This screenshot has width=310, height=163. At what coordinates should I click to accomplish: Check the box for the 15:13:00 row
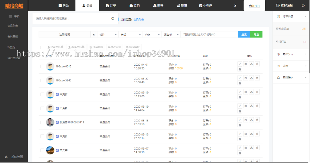[x=42, y=94]
